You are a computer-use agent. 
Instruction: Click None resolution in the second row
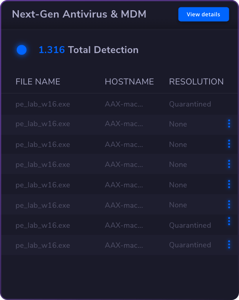(x=178, y=124)
